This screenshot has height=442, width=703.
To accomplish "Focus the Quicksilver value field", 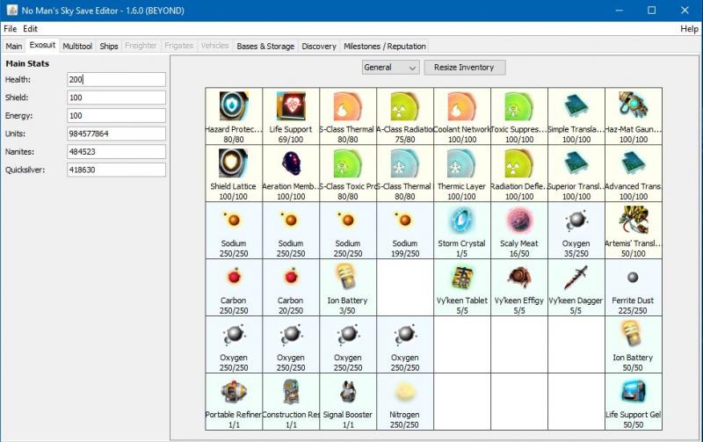I will tap(116, 170).
